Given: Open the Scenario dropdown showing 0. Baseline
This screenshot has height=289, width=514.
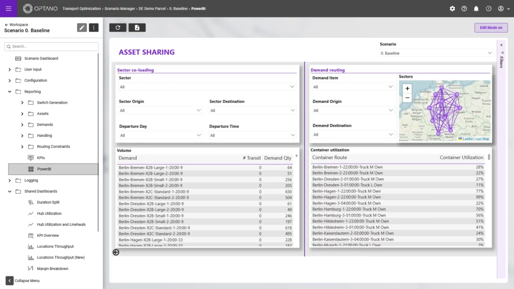Looking at the screenshot, I should click(x=433, y=53).
